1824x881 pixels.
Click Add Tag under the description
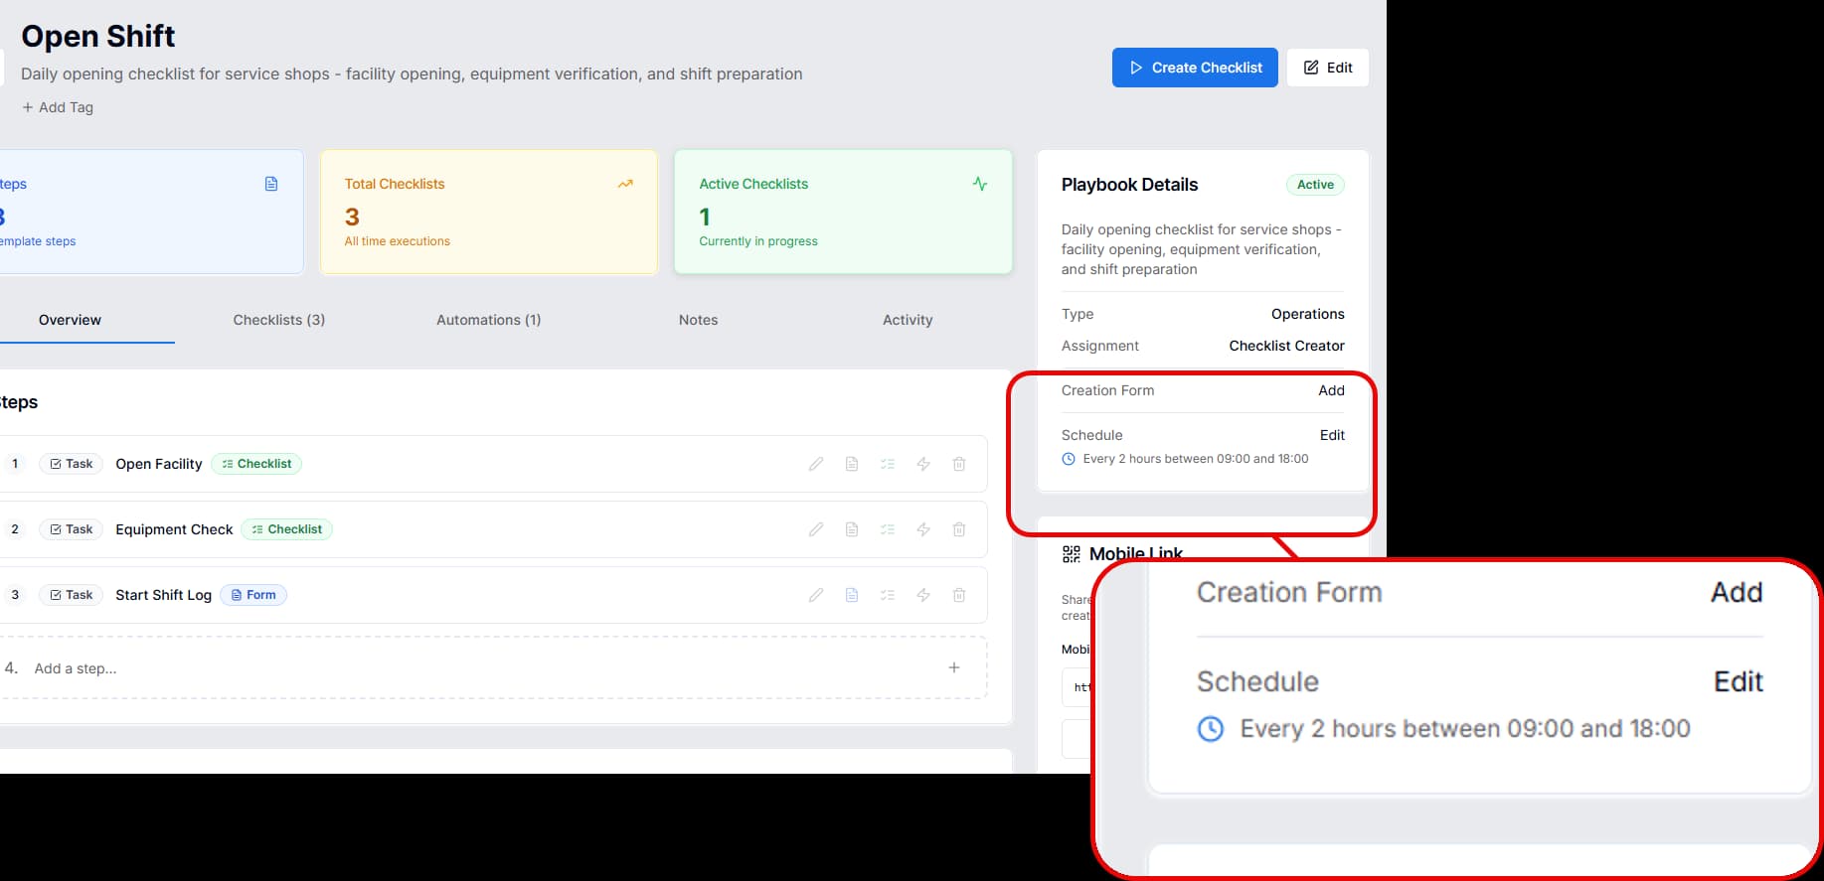[x=58, y=106]
